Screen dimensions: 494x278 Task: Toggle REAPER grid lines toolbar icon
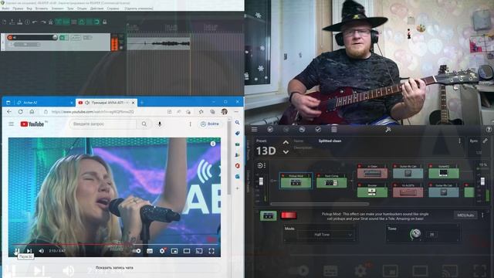(x=74, y=22)
